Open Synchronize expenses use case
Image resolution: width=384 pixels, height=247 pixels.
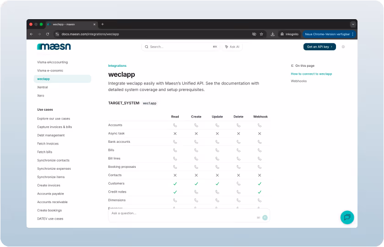[x=54, y=169]
